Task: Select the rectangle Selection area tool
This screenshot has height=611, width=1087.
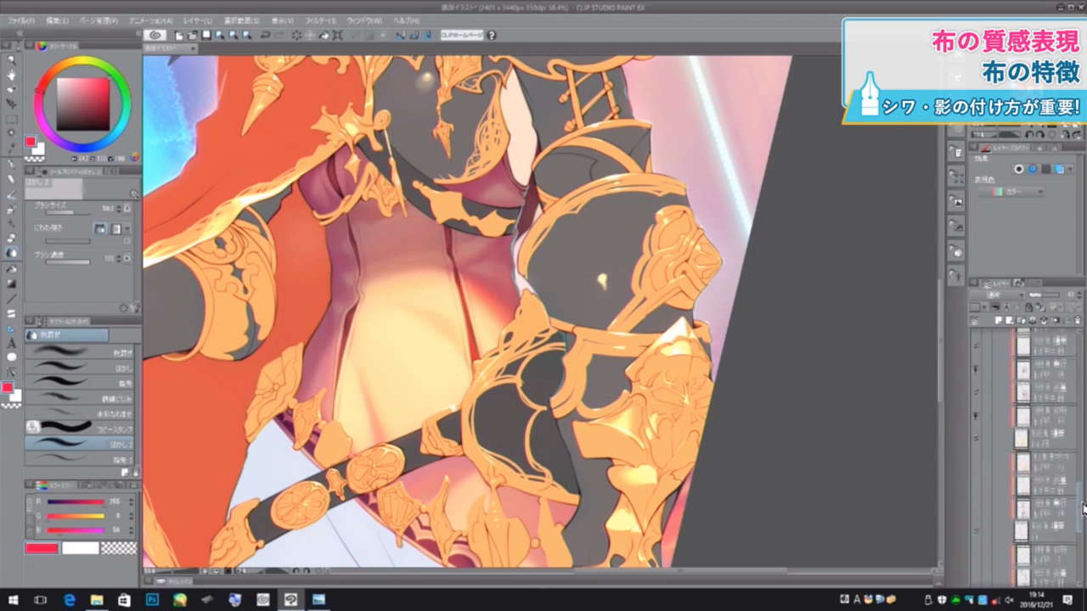Action: coord(11,118)
